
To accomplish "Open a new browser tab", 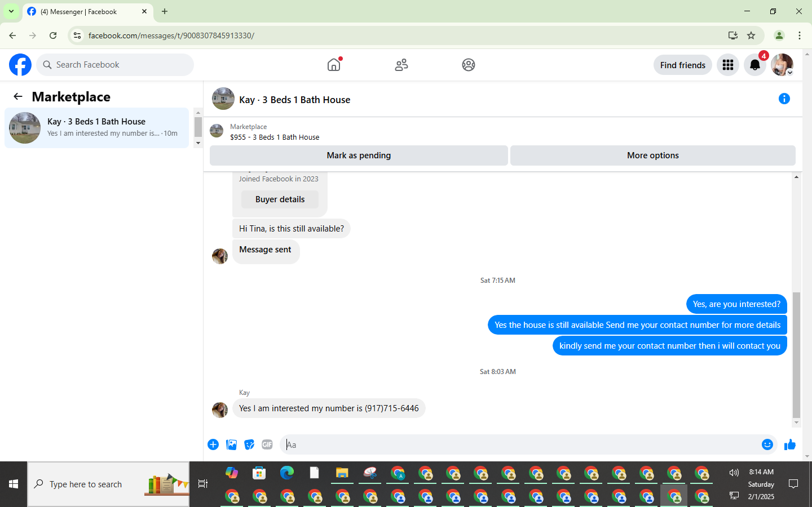I will (x=165, y=11).
